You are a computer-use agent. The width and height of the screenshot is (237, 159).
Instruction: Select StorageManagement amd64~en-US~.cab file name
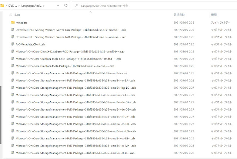click(x=76, y=131)
